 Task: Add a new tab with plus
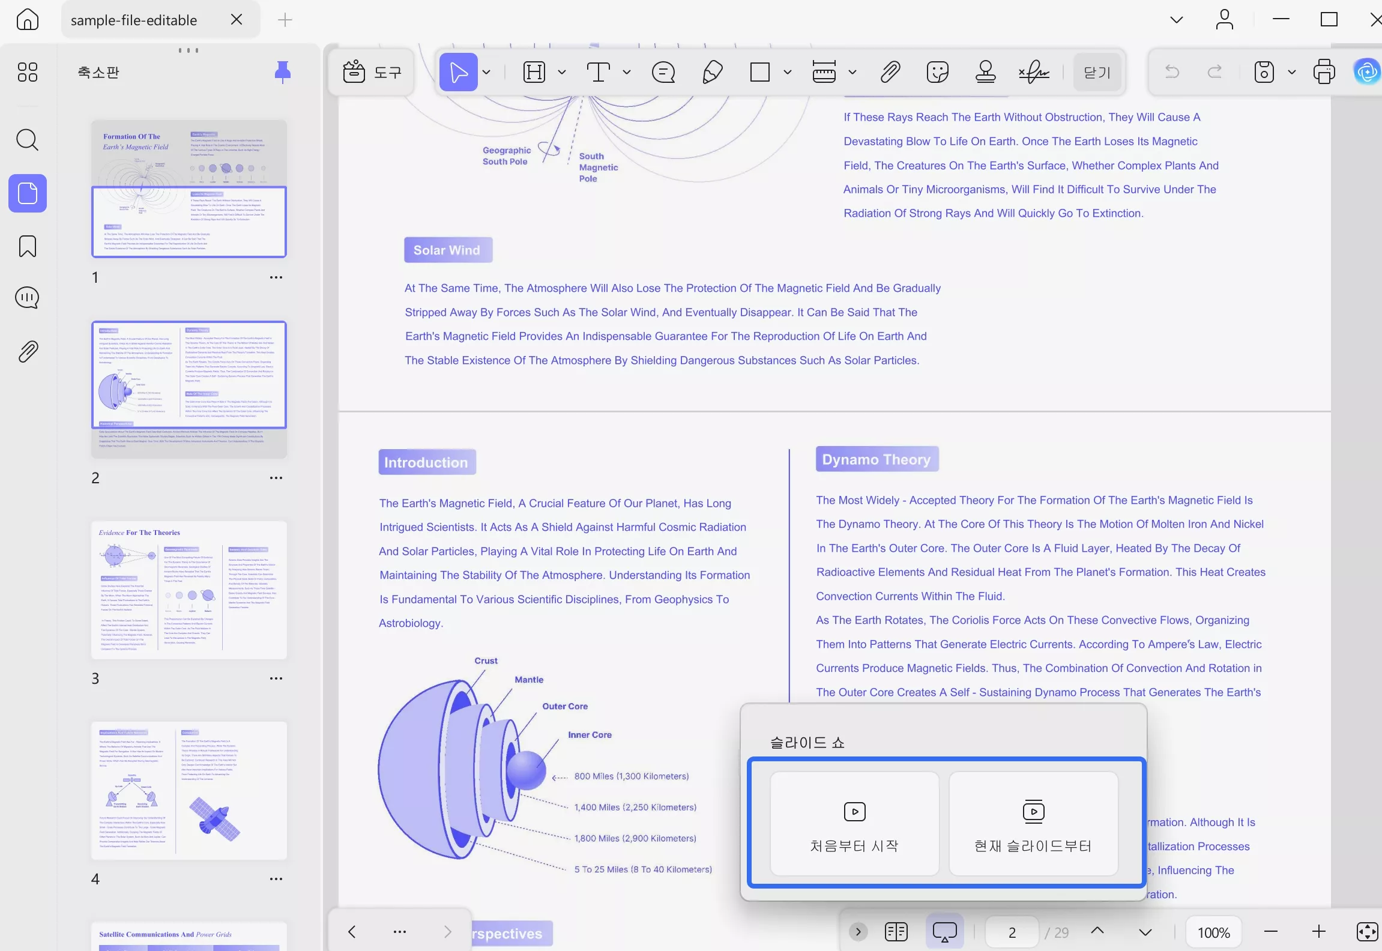pyautogui.click(x=285, y=20)
